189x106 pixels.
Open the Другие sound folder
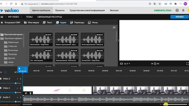coord(9,58)
